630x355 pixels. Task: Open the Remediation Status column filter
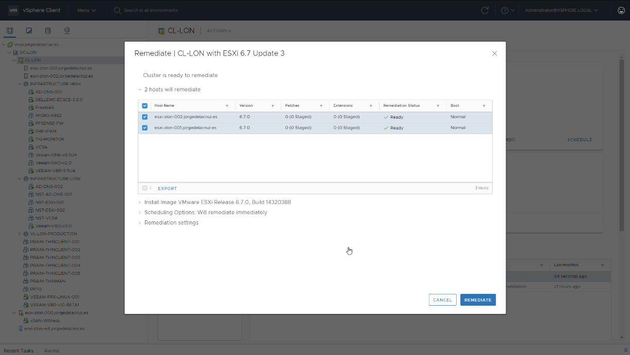click(x=438, y=106)
